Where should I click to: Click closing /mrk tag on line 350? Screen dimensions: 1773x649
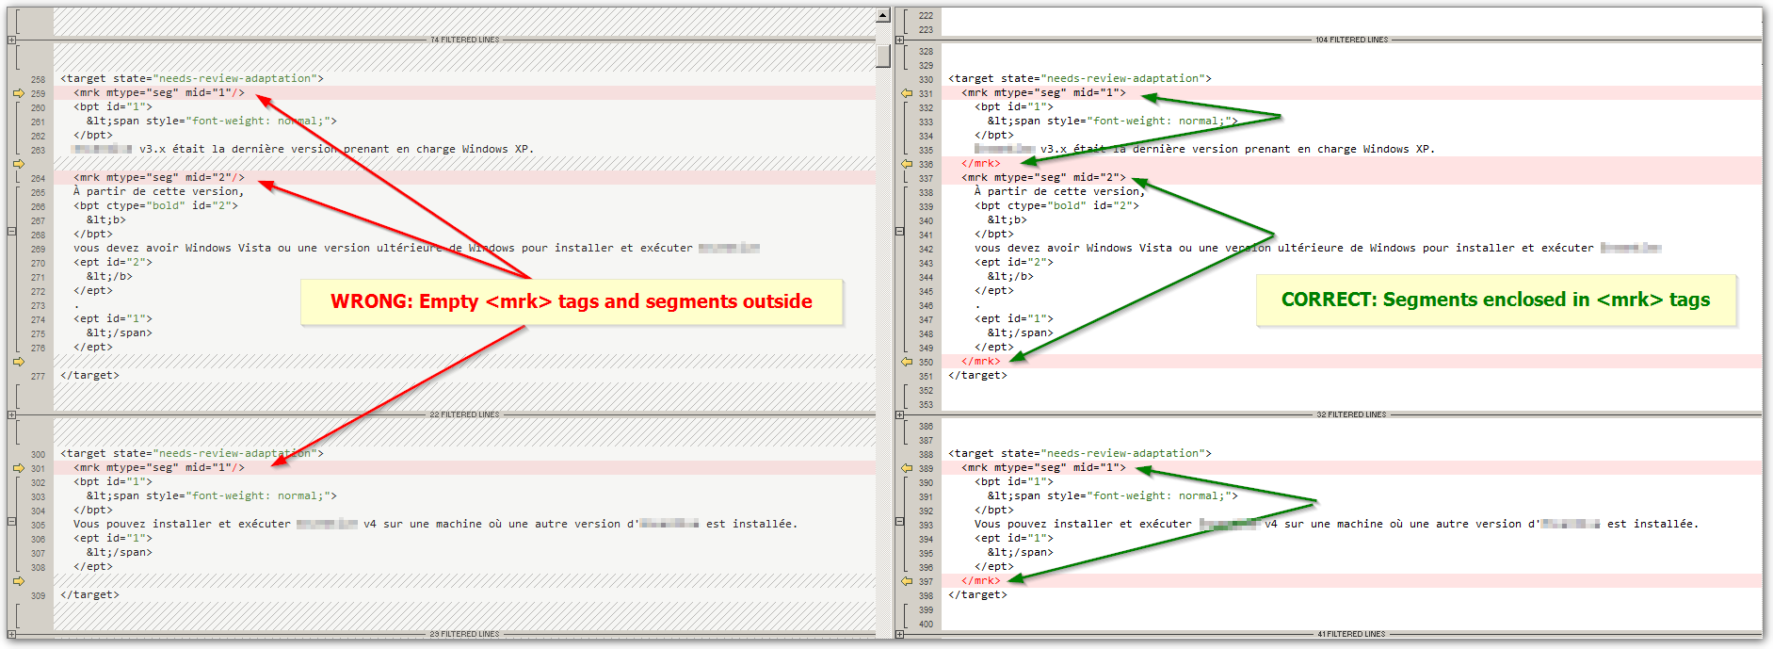pos(981,362)
